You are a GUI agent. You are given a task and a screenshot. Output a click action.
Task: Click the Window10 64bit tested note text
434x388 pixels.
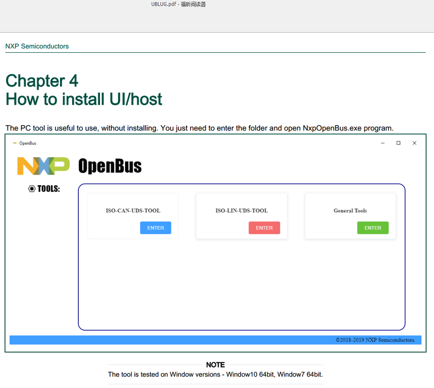coord(215,375)
